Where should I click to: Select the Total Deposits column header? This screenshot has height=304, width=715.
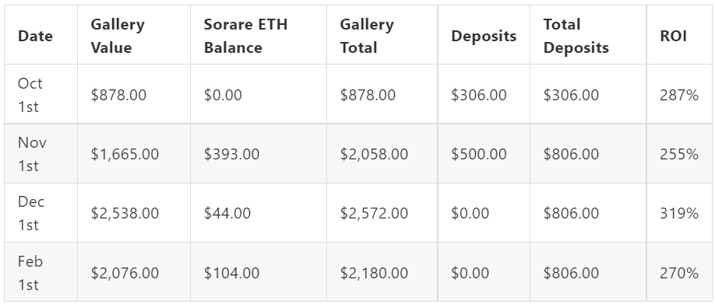(x=588, y=35)
